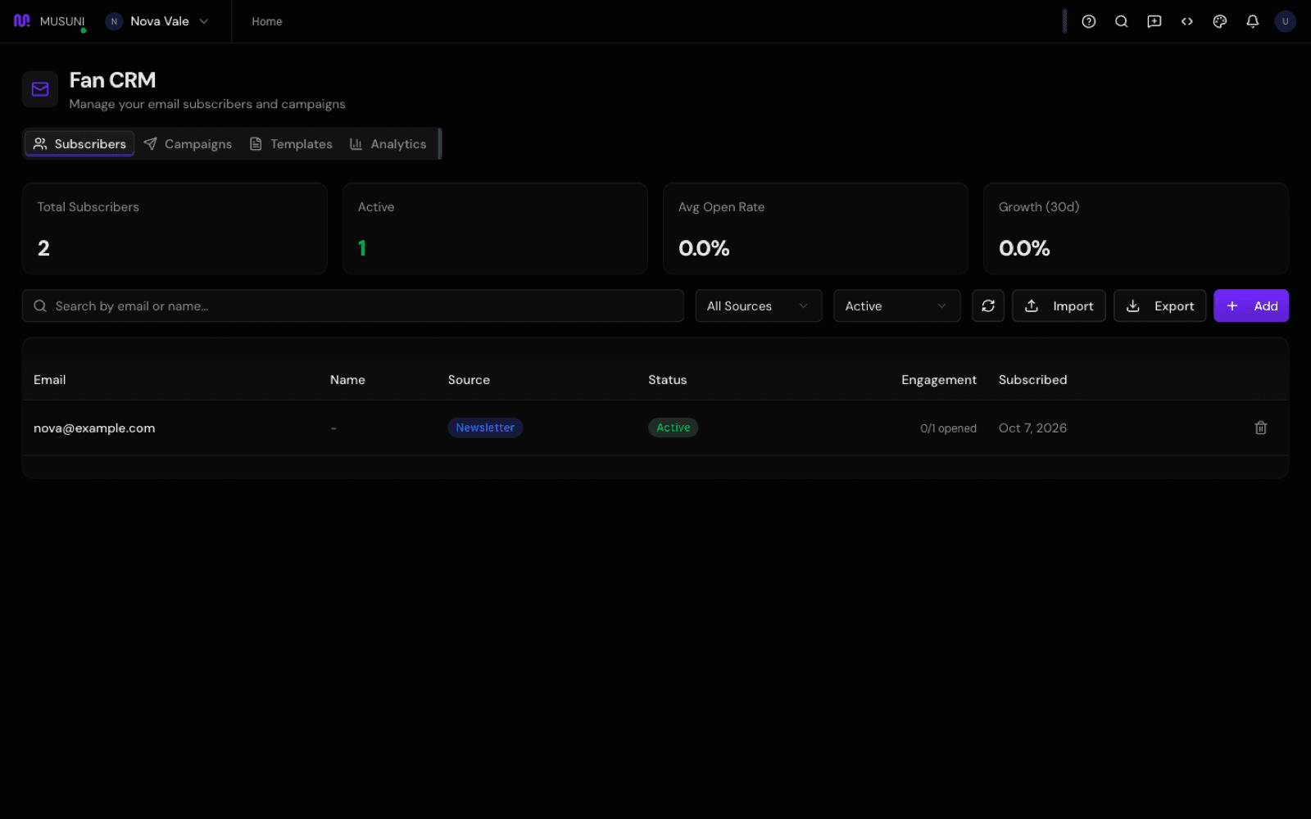Expand the Nova Vale workspace switcher
This screenshot has width=1311, height=819.
(157, 21)
